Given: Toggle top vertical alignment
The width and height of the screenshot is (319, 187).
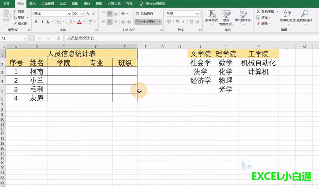Looking at the screenshot, I should pyautogui.click(x=104, y=14).
